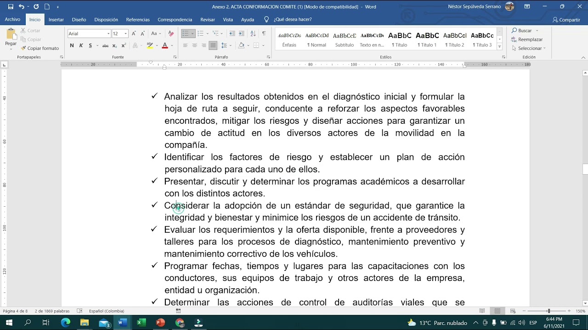
Task: Open the borders dropdown arrow
Action: click(263, 45)
